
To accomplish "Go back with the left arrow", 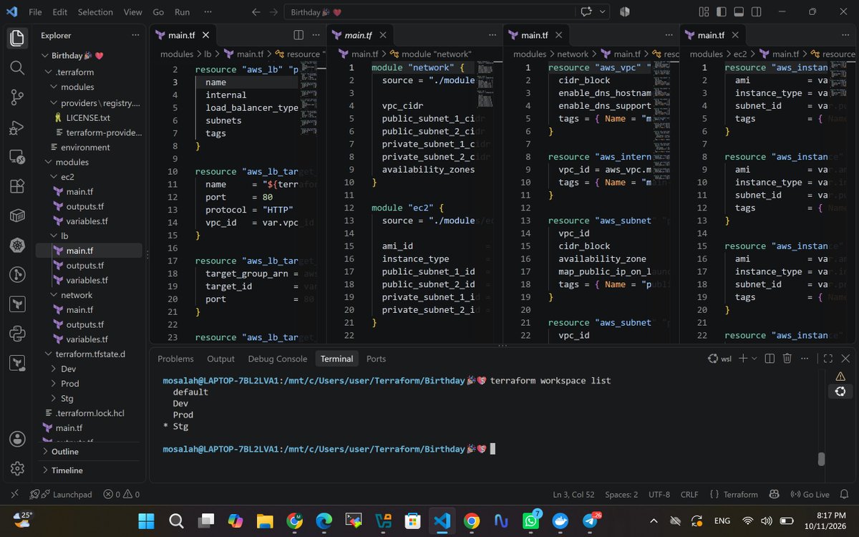I will 256,12.
